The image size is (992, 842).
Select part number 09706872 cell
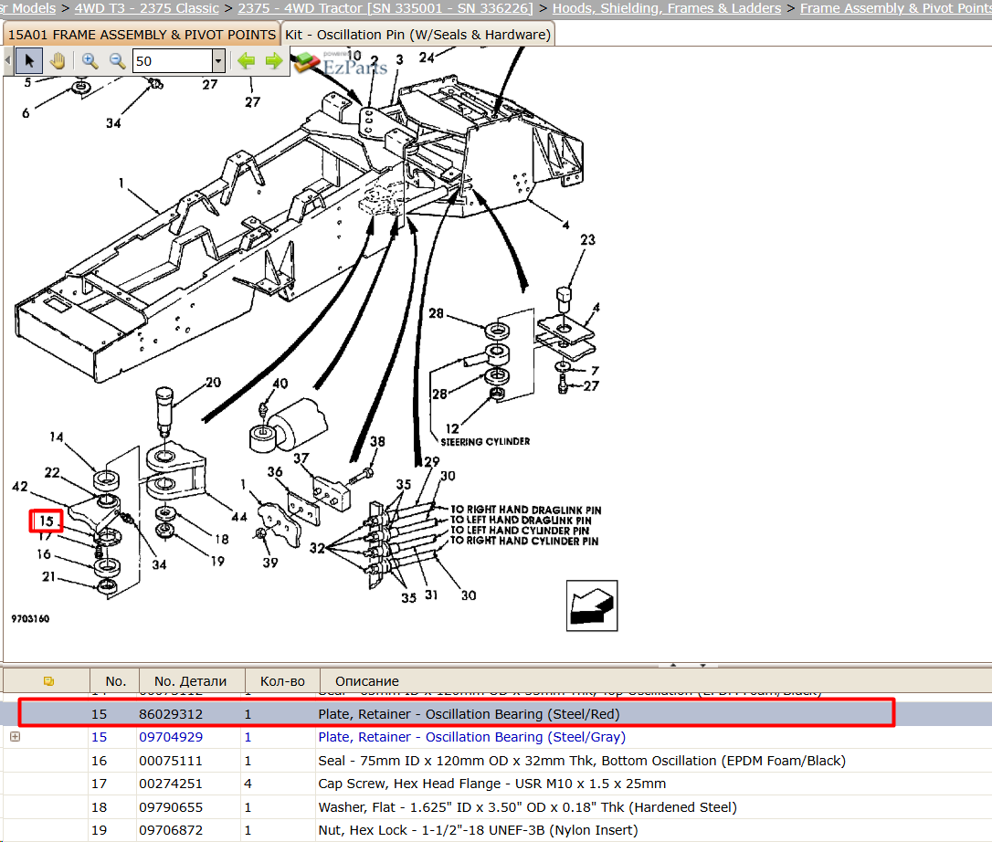tap(171, 830)
